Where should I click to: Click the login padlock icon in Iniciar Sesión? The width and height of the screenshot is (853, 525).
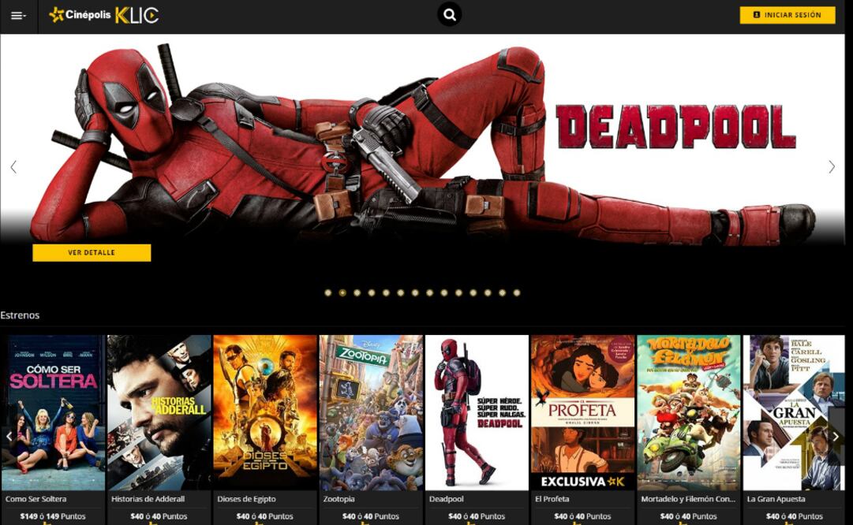coord(758,13)
